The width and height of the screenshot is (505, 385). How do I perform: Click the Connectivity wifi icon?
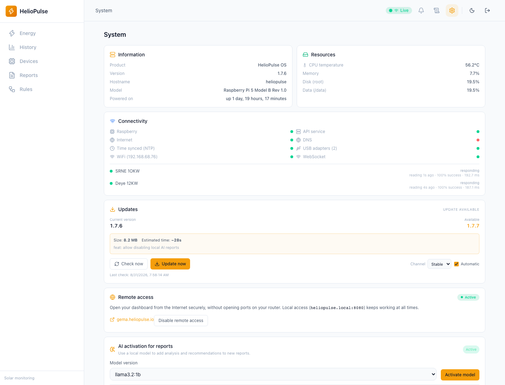[113, 121]
